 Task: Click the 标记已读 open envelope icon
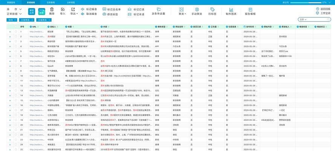pos(130,9)
